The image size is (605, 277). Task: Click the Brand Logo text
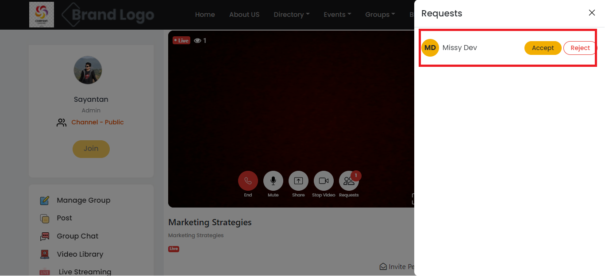(x=108, y=15)
